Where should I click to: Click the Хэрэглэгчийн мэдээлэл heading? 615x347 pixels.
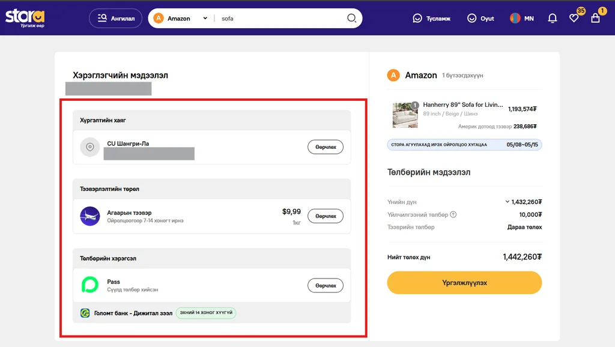120,75
